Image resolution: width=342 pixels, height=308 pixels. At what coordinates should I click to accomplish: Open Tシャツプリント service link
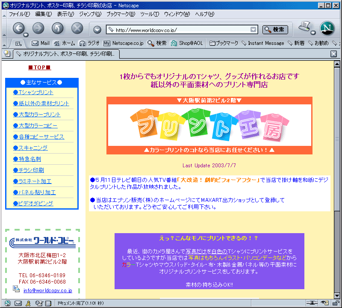click(x=33, y=92)
